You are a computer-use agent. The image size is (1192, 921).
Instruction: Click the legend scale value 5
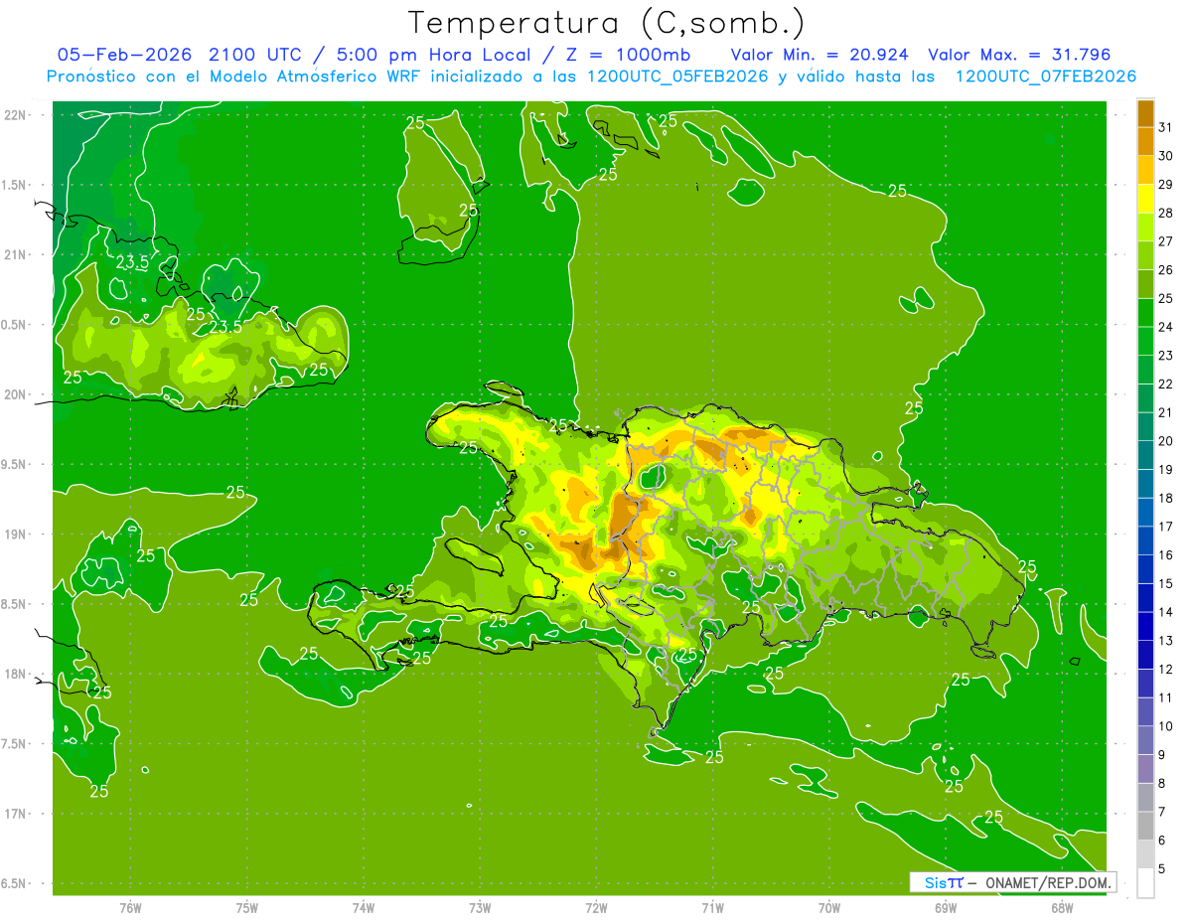1162,869
